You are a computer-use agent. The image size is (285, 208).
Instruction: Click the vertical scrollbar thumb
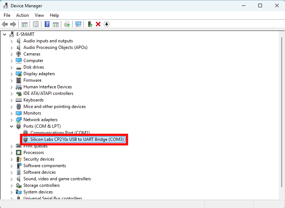pyautogui.click(x=282, y=112)
